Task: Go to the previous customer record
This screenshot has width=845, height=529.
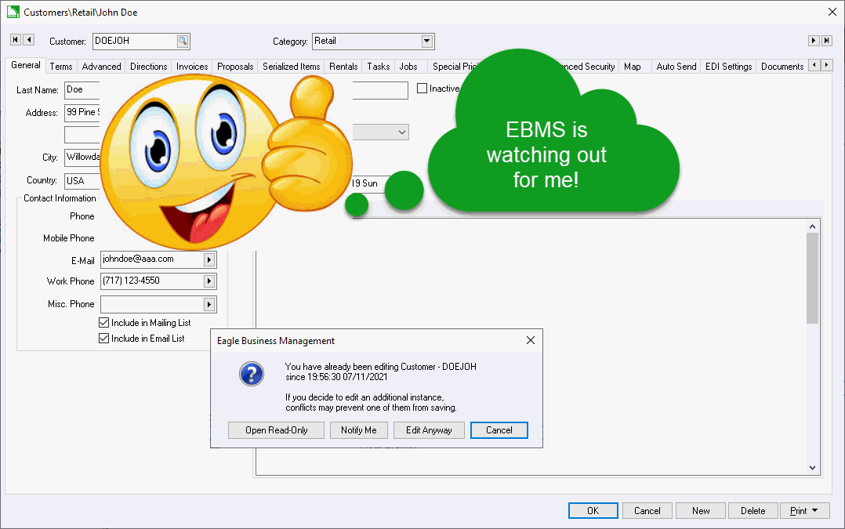Action: coord(29,40)
